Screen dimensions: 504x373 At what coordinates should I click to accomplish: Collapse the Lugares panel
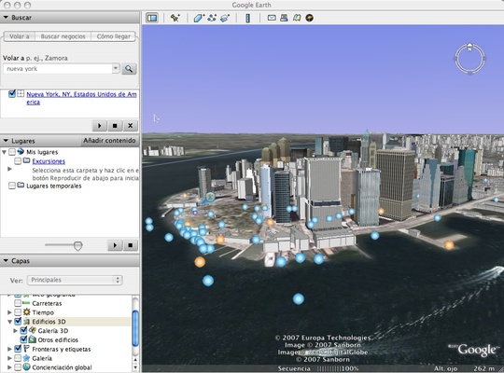[x=6, y=141]
